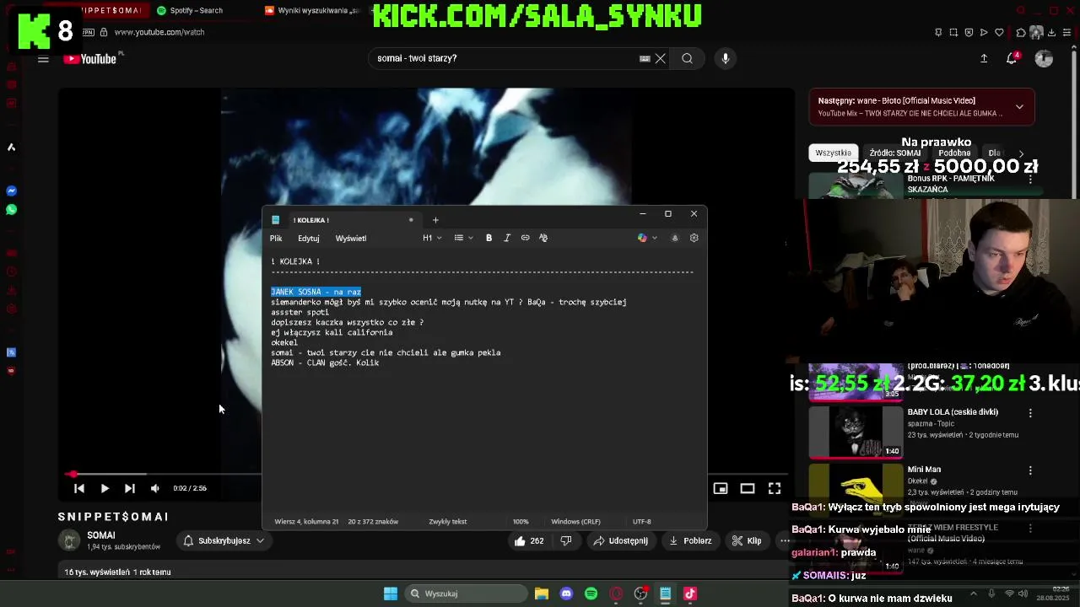This screenshot has width=1080, height=607.
Task: Open the Plik menu in Notepad
Action: [276, 239]
